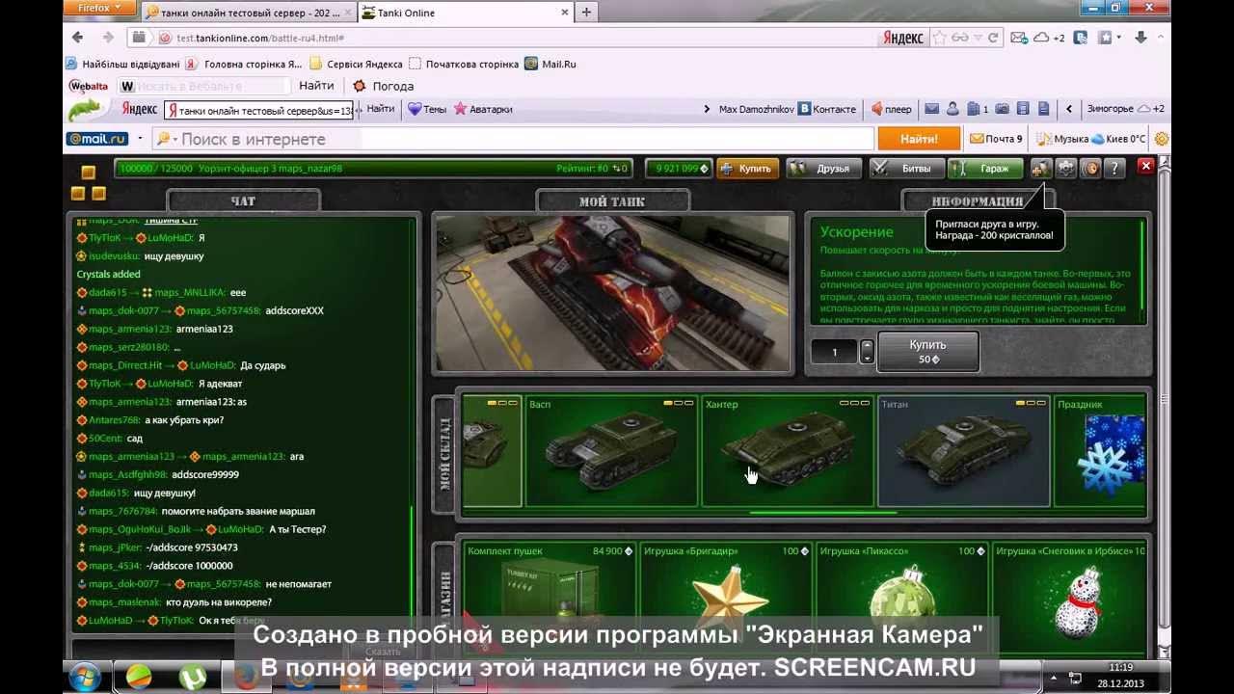Switch to the МОЙ ТАНК tab

click(612, 200)
